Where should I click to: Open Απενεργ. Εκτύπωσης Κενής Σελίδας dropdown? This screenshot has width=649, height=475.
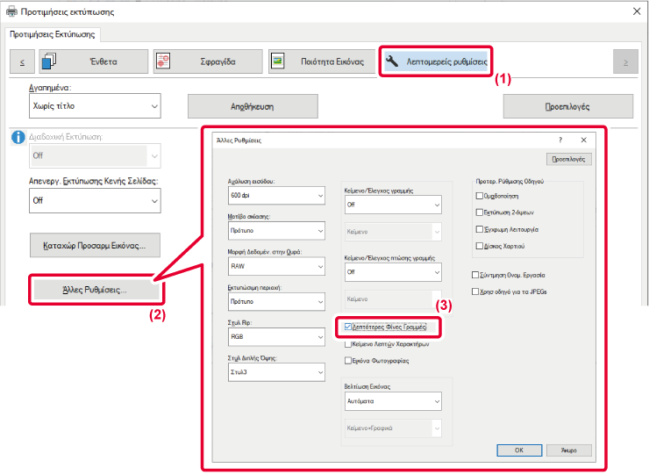[x=95, y=200]
